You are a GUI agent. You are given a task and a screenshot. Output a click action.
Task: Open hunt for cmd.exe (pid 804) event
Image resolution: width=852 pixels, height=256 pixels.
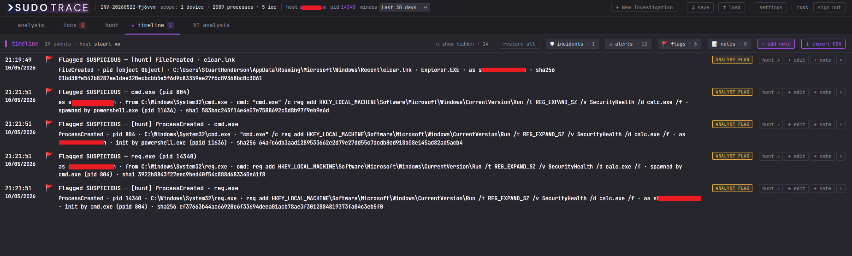[x=771, y=92]
